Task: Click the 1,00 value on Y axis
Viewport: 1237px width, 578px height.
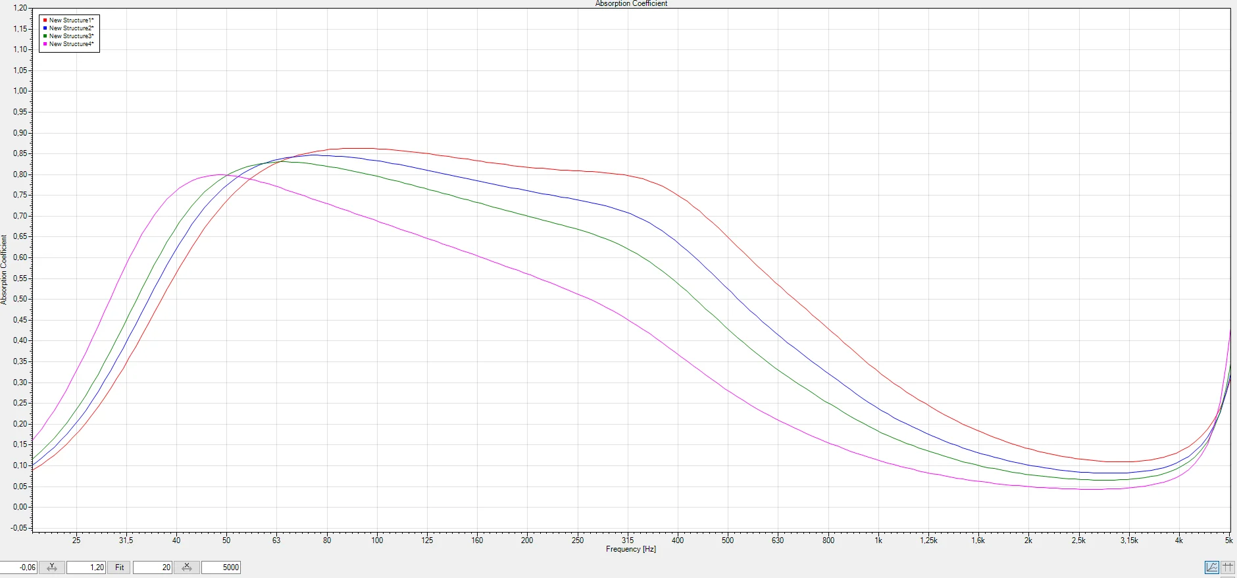Action: click(x=20, y=91)
